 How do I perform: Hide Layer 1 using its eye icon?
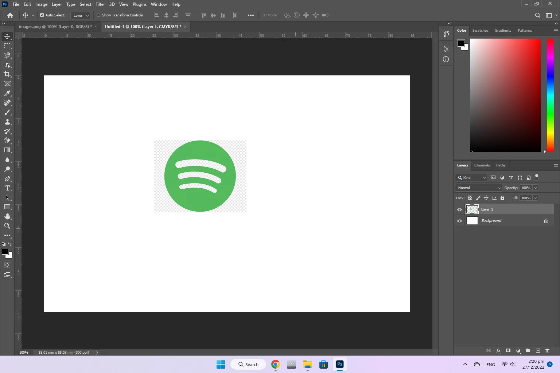pos(459,209)
